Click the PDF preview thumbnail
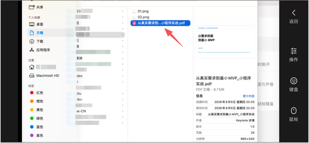The image size is (309, 143). click(225, 41)
